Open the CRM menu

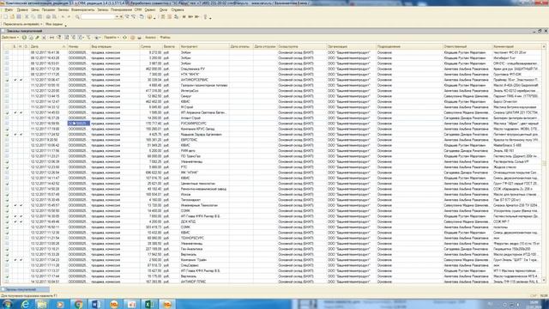[137, 9]
